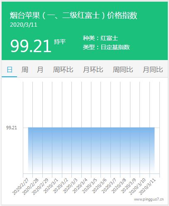Click the x-axis label 2020/3/1
This screenshot has height=206, width=169.
(51, 186)
